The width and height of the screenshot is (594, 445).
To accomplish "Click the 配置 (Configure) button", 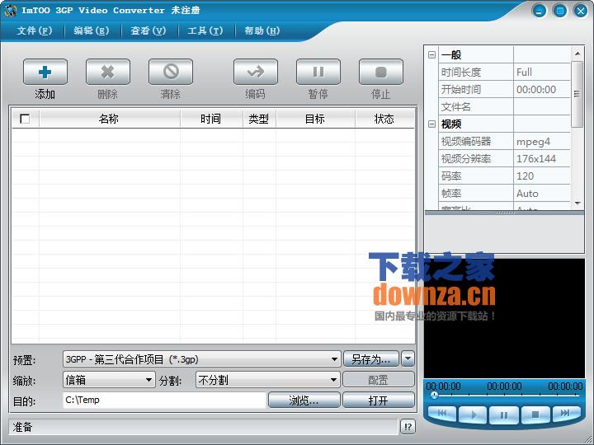I will [379, 380].
